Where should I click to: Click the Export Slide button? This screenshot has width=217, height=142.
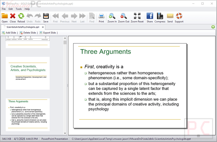48,33
